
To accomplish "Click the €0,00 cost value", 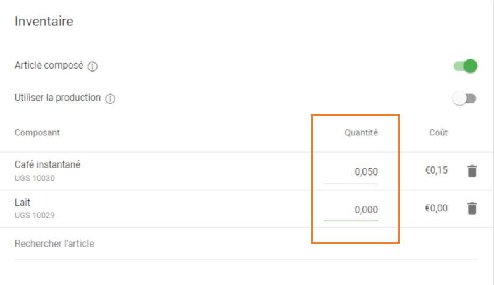I will click(436, 208).
